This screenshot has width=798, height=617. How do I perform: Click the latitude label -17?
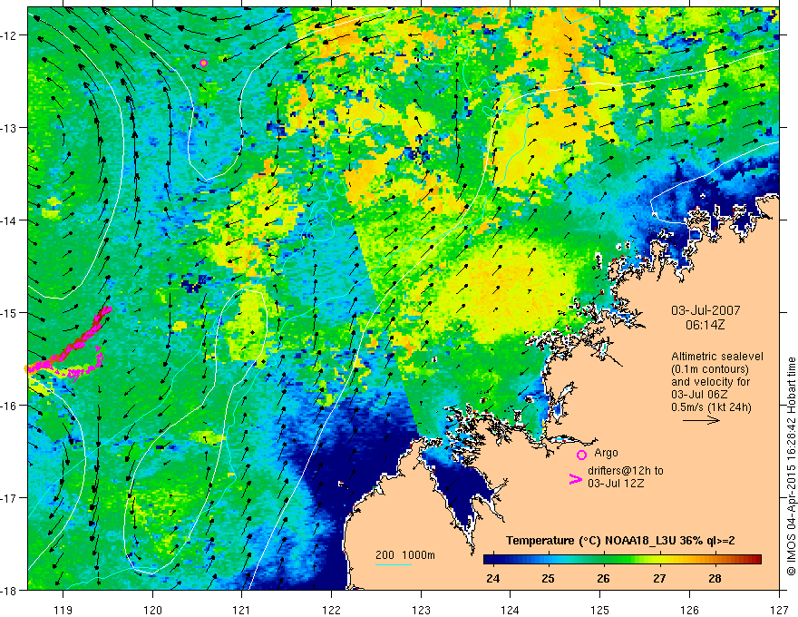pyautogui.click(x=10, y=498)
